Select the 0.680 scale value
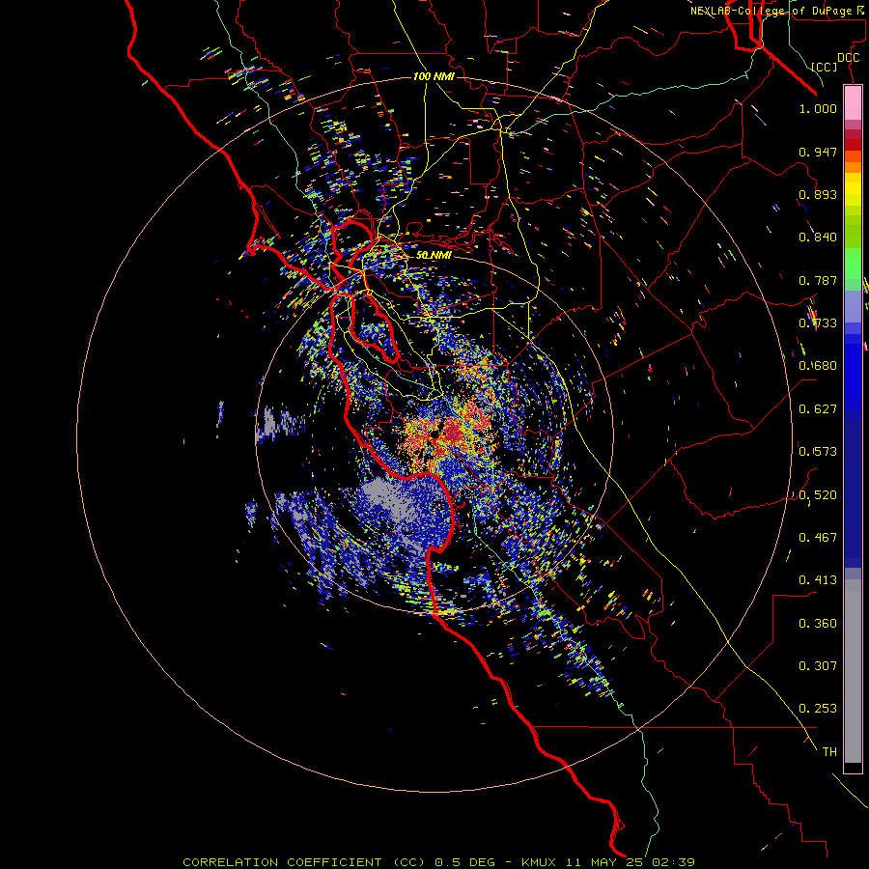This screenshot has height=869, width=869. (x=818, y=366)
